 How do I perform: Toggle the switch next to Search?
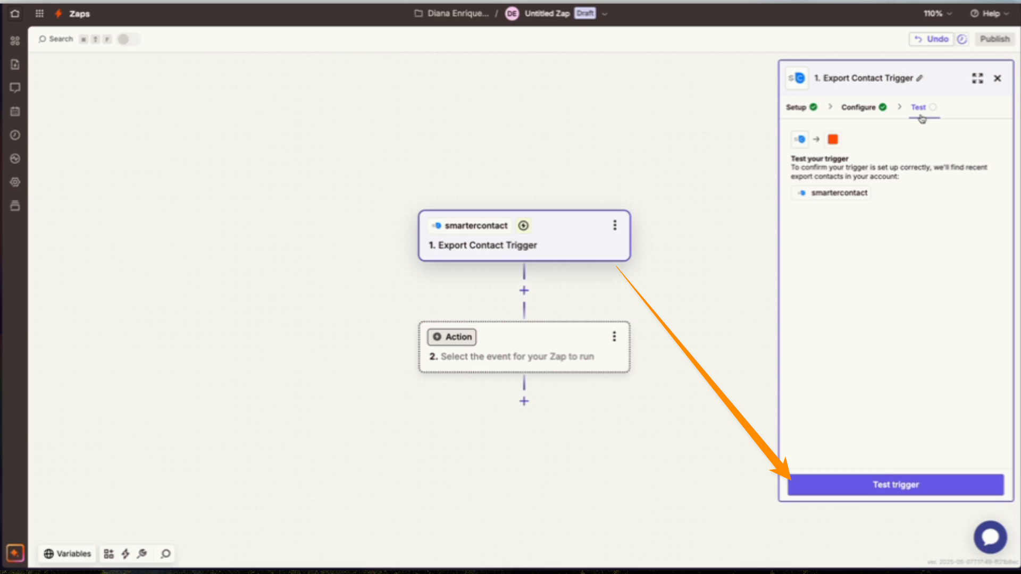pos(128,39)
